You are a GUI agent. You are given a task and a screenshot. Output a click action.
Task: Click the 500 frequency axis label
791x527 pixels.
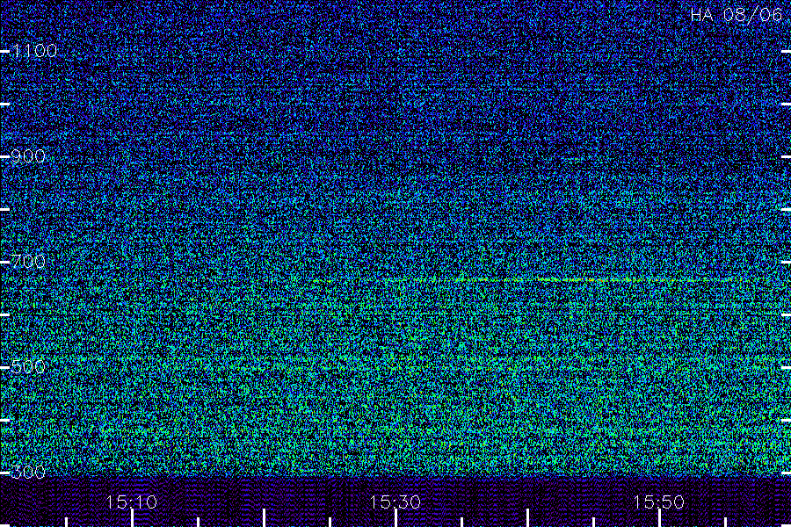[x=28, y=366]
